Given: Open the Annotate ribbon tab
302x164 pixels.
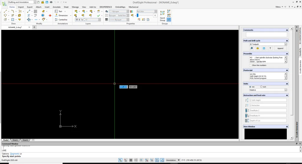Looking at the screenshot, I should (56, 7).
